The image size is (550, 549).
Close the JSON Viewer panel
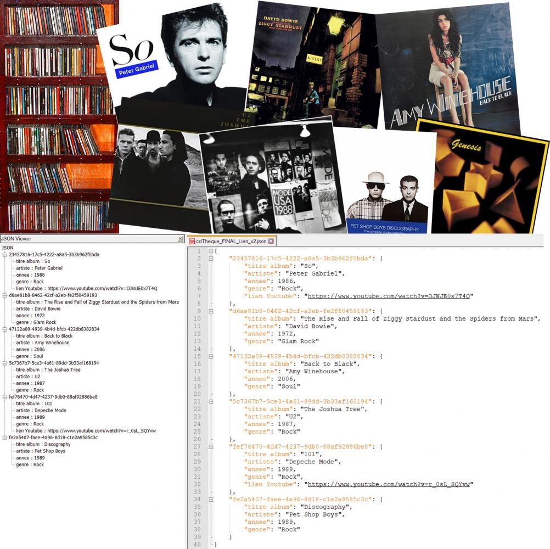pyautogui.click(x=180, y=239)
